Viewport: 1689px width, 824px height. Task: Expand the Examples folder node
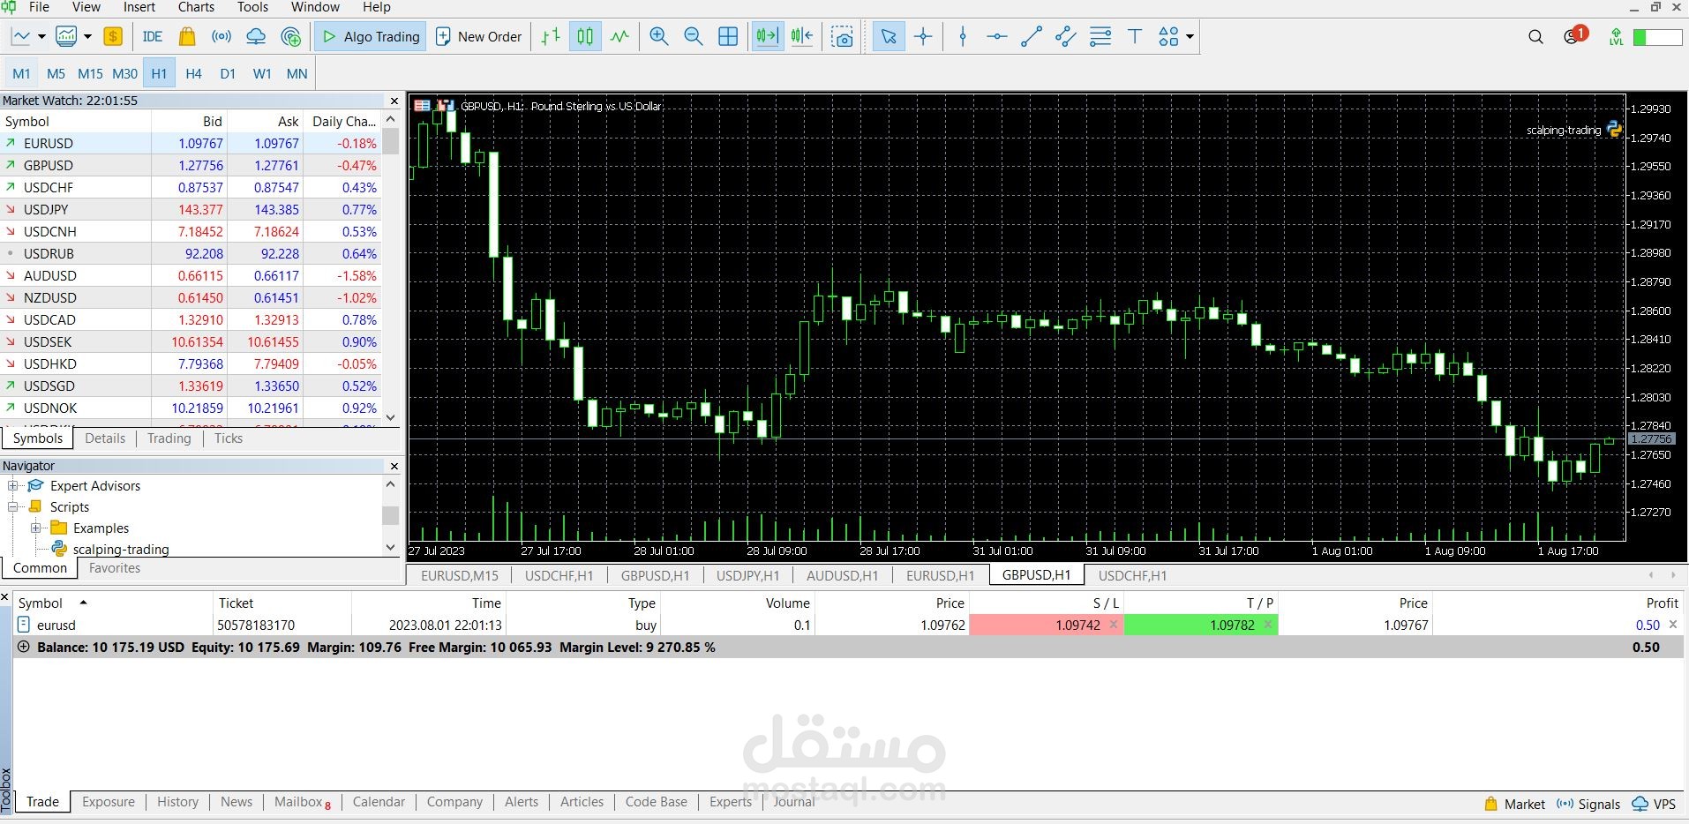[36, 528]
